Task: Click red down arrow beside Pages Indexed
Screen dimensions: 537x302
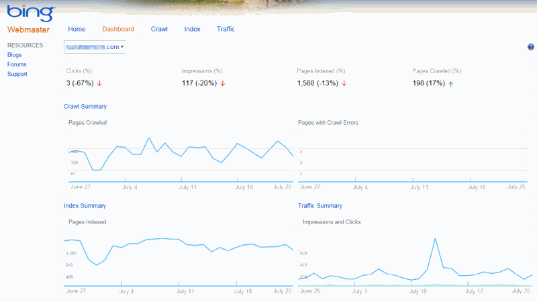Action: pos(344,83)
